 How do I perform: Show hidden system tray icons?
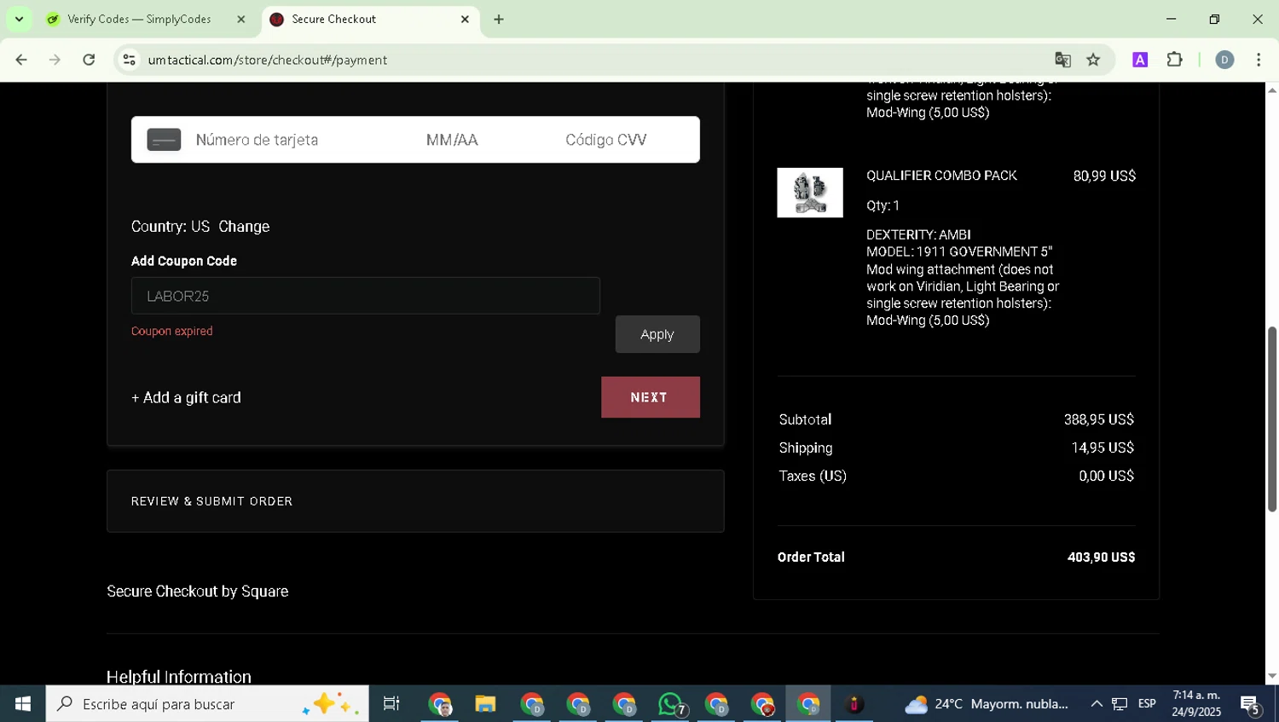1097,704
